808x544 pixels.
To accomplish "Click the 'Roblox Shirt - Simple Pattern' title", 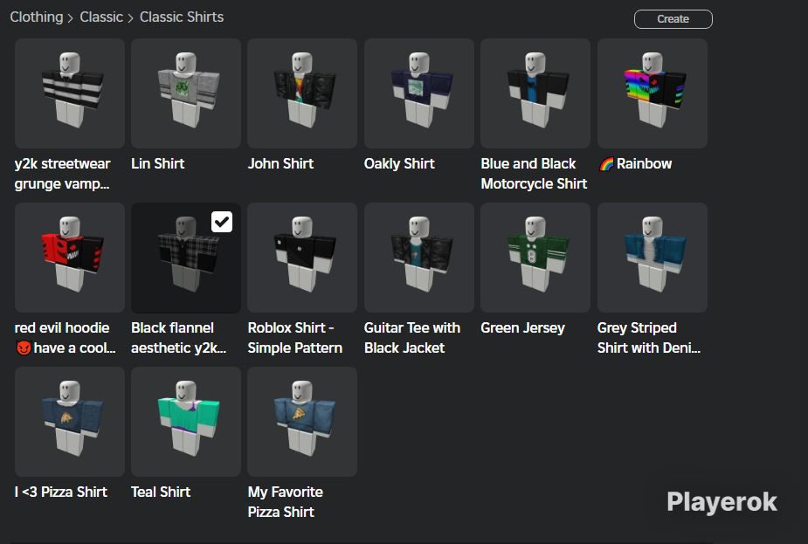I will pyautogui.click(x=295, y=338).
